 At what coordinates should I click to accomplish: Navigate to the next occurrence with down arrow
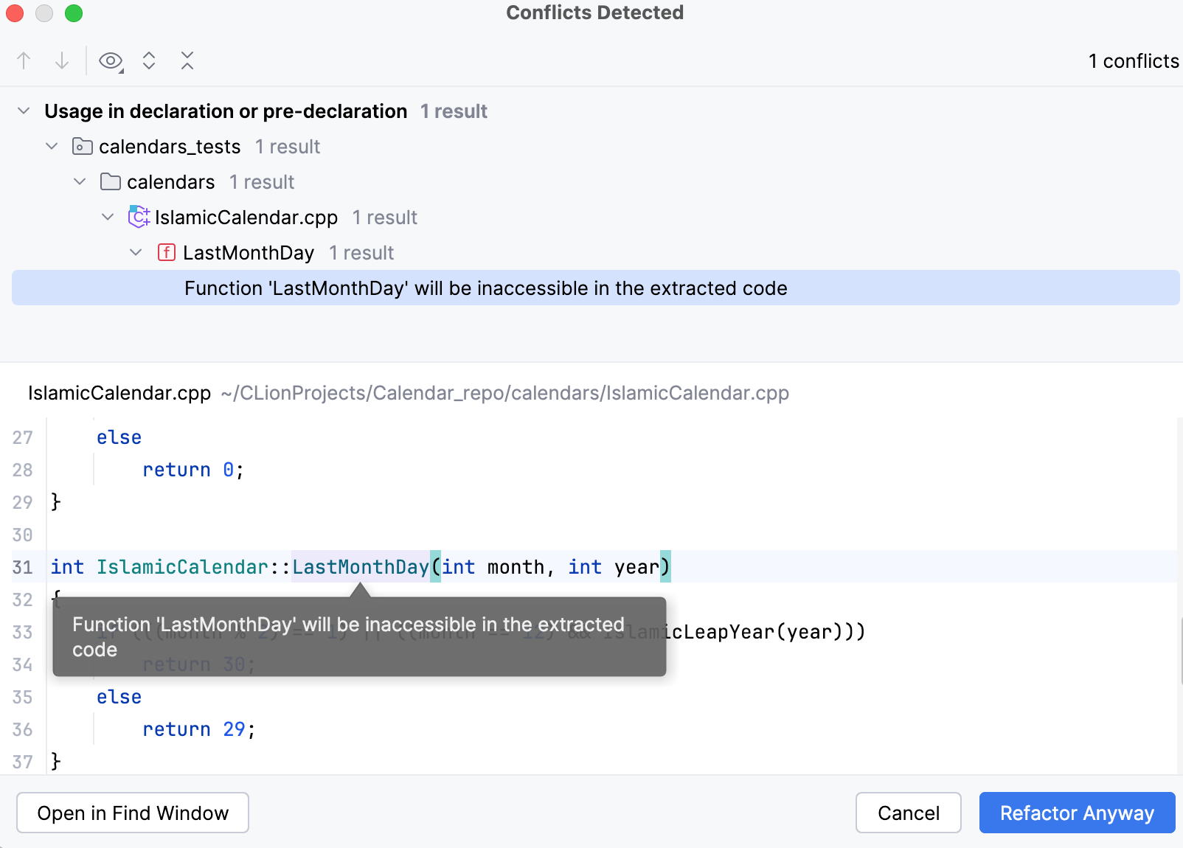[x=61, y=60]
